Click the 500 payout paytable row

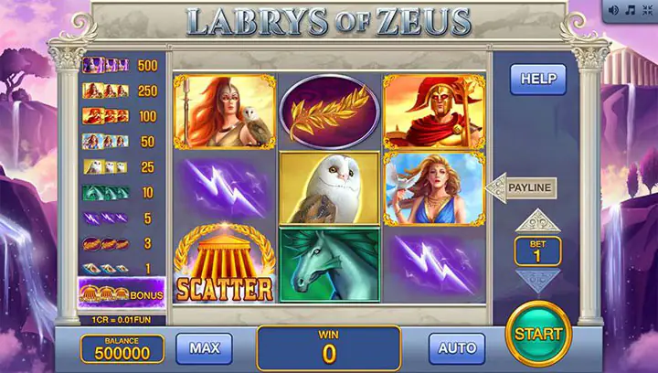(x=121, y=66)
